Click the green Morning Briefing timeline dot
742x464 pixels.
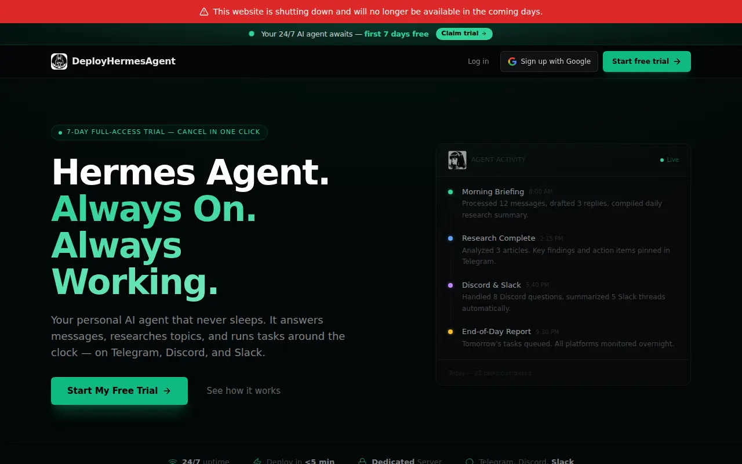450,192
